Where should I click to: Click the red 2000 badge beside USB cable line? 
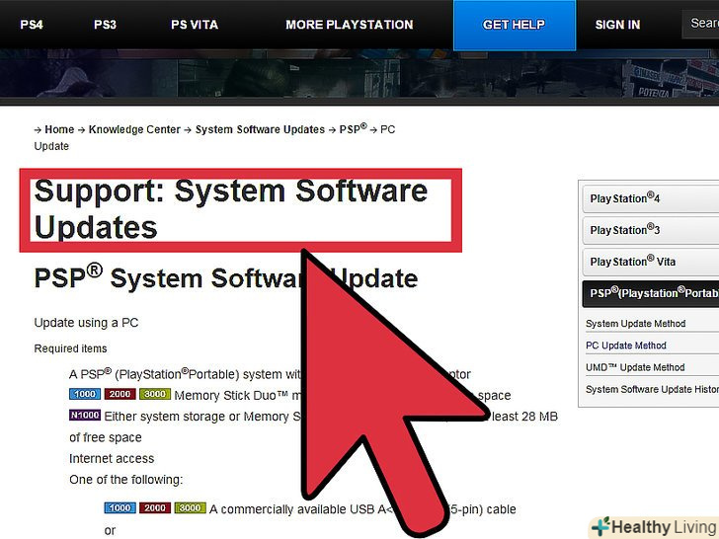[155, 507]
